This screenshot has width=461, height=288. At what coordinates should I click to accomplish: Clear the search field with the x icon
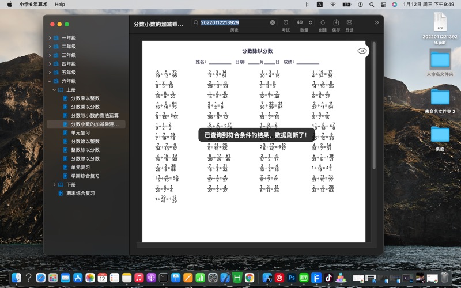click(x=273, y=22)
